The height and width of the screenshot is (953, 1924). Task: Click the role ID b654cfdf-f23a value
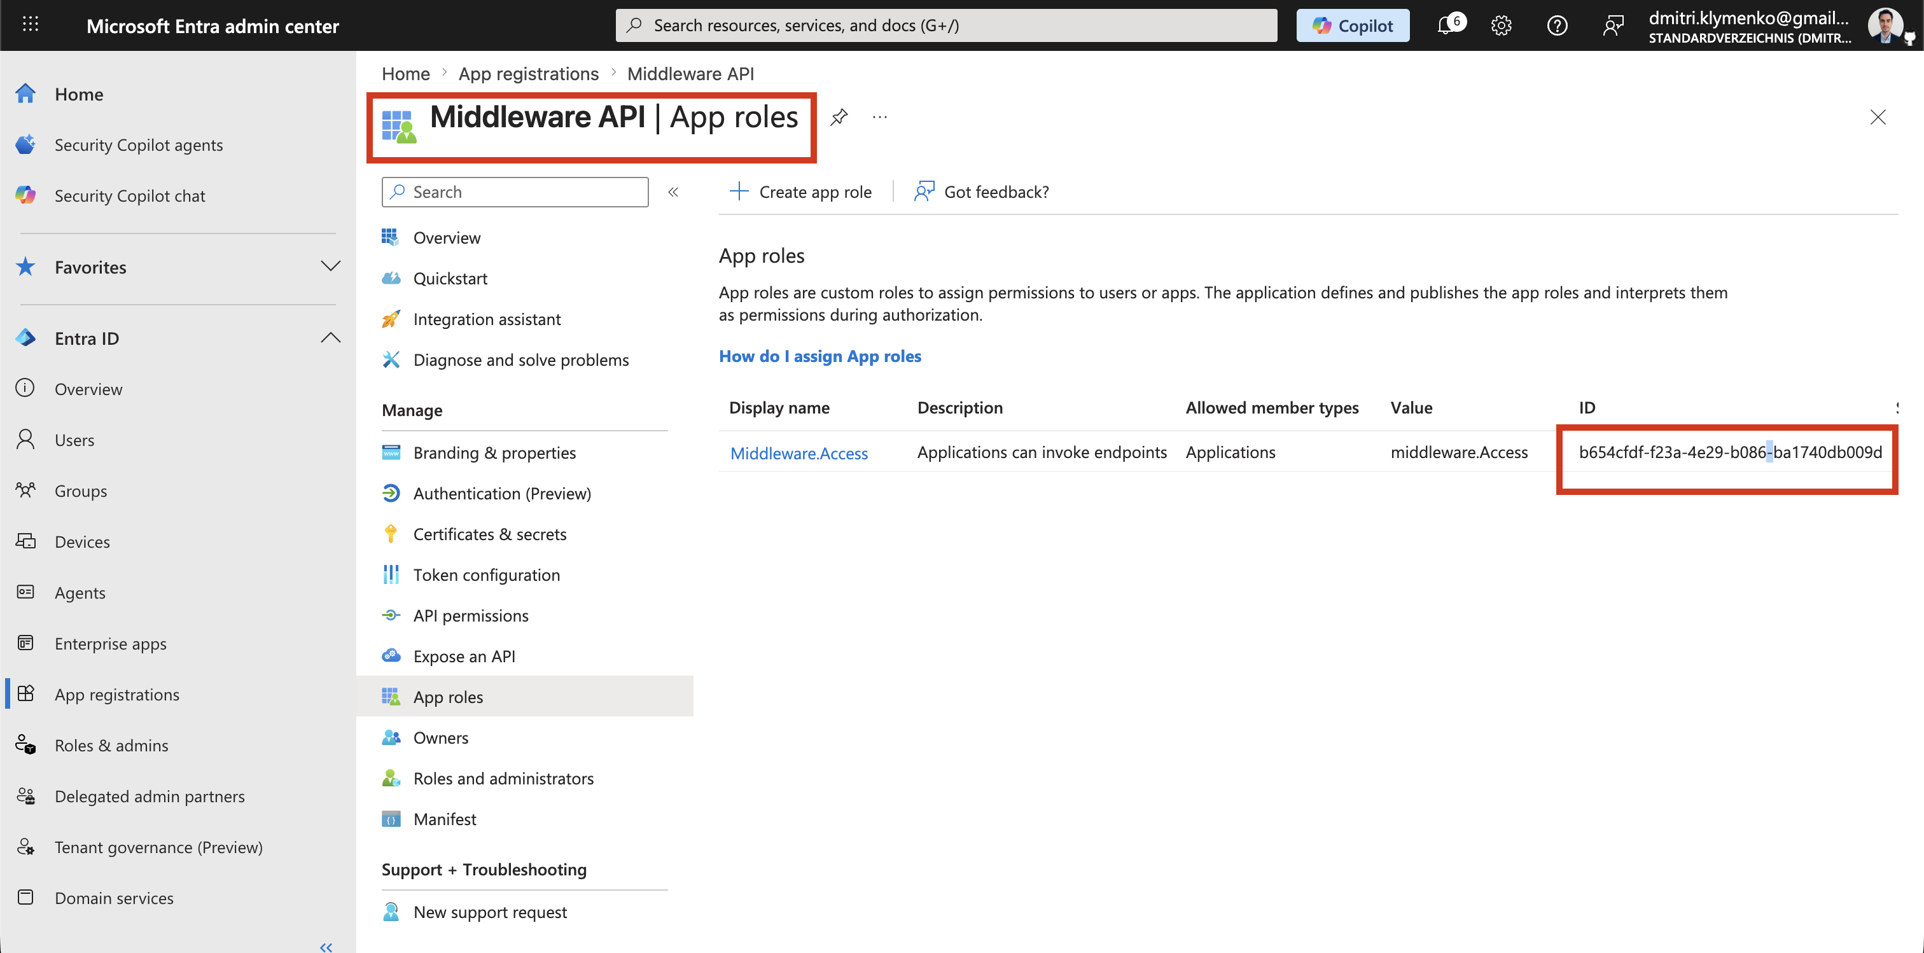pyautogui.click(x=1730, y=452)
